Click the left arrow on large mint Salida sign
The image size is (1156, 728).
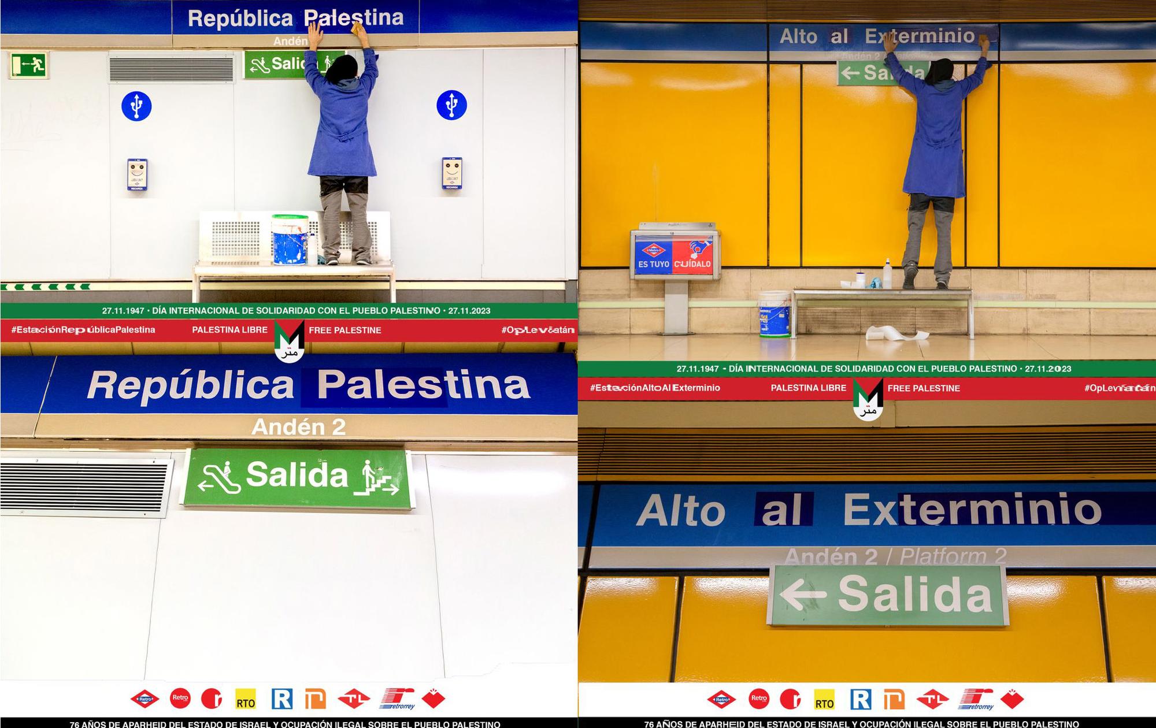[801, 595]
